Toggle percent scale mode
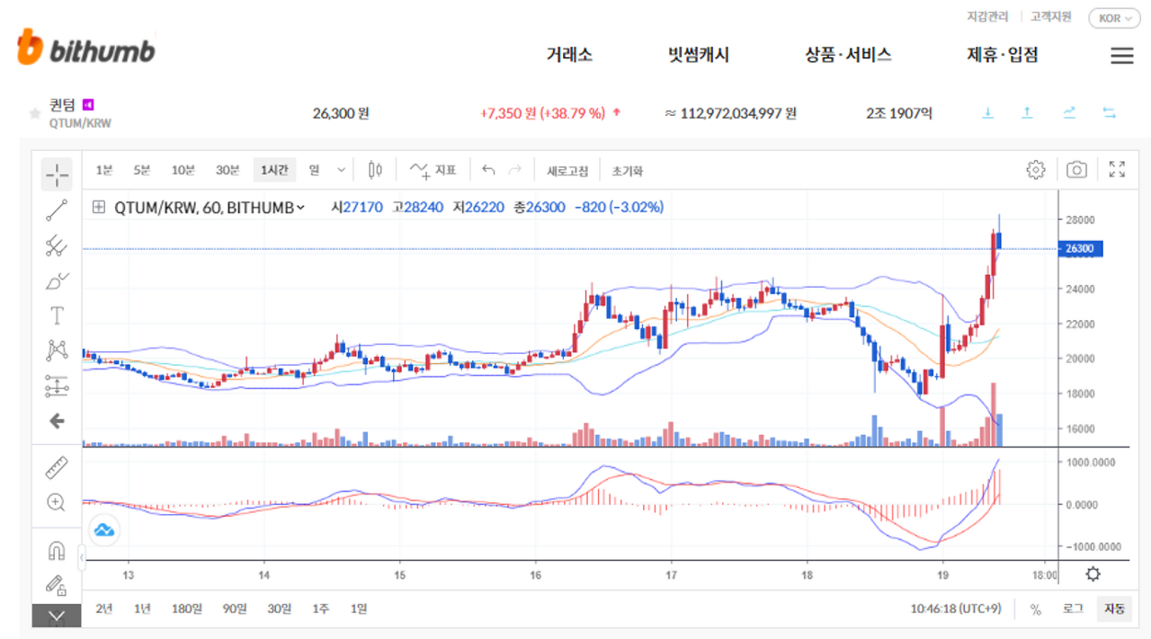1151x639 pixels. 1036,609
